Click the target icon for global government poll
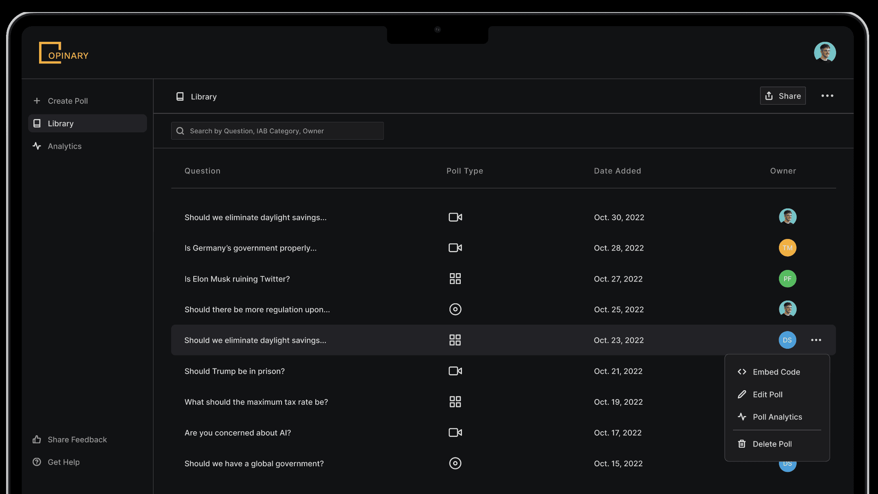Screen dimensions: 878x494 (x=455, y=463)
